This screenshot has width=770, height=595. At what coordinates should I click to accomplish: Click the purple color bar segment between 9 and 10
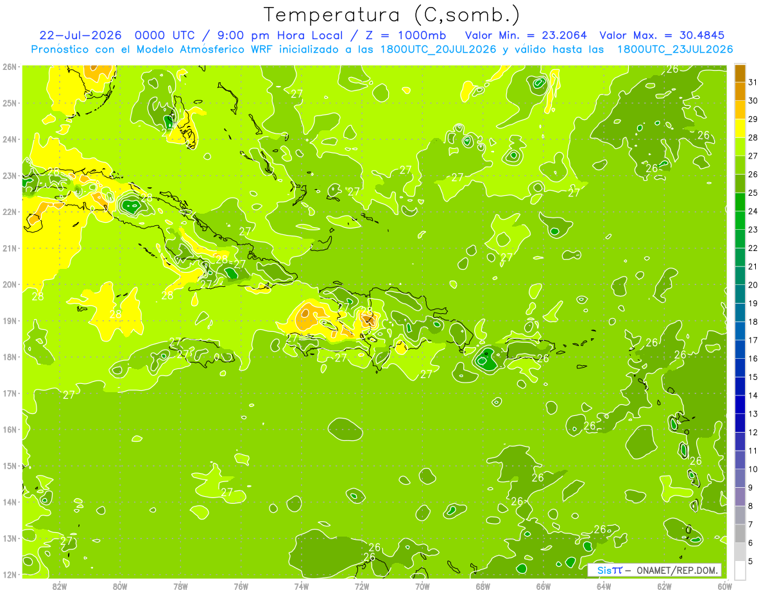(740, 478)
